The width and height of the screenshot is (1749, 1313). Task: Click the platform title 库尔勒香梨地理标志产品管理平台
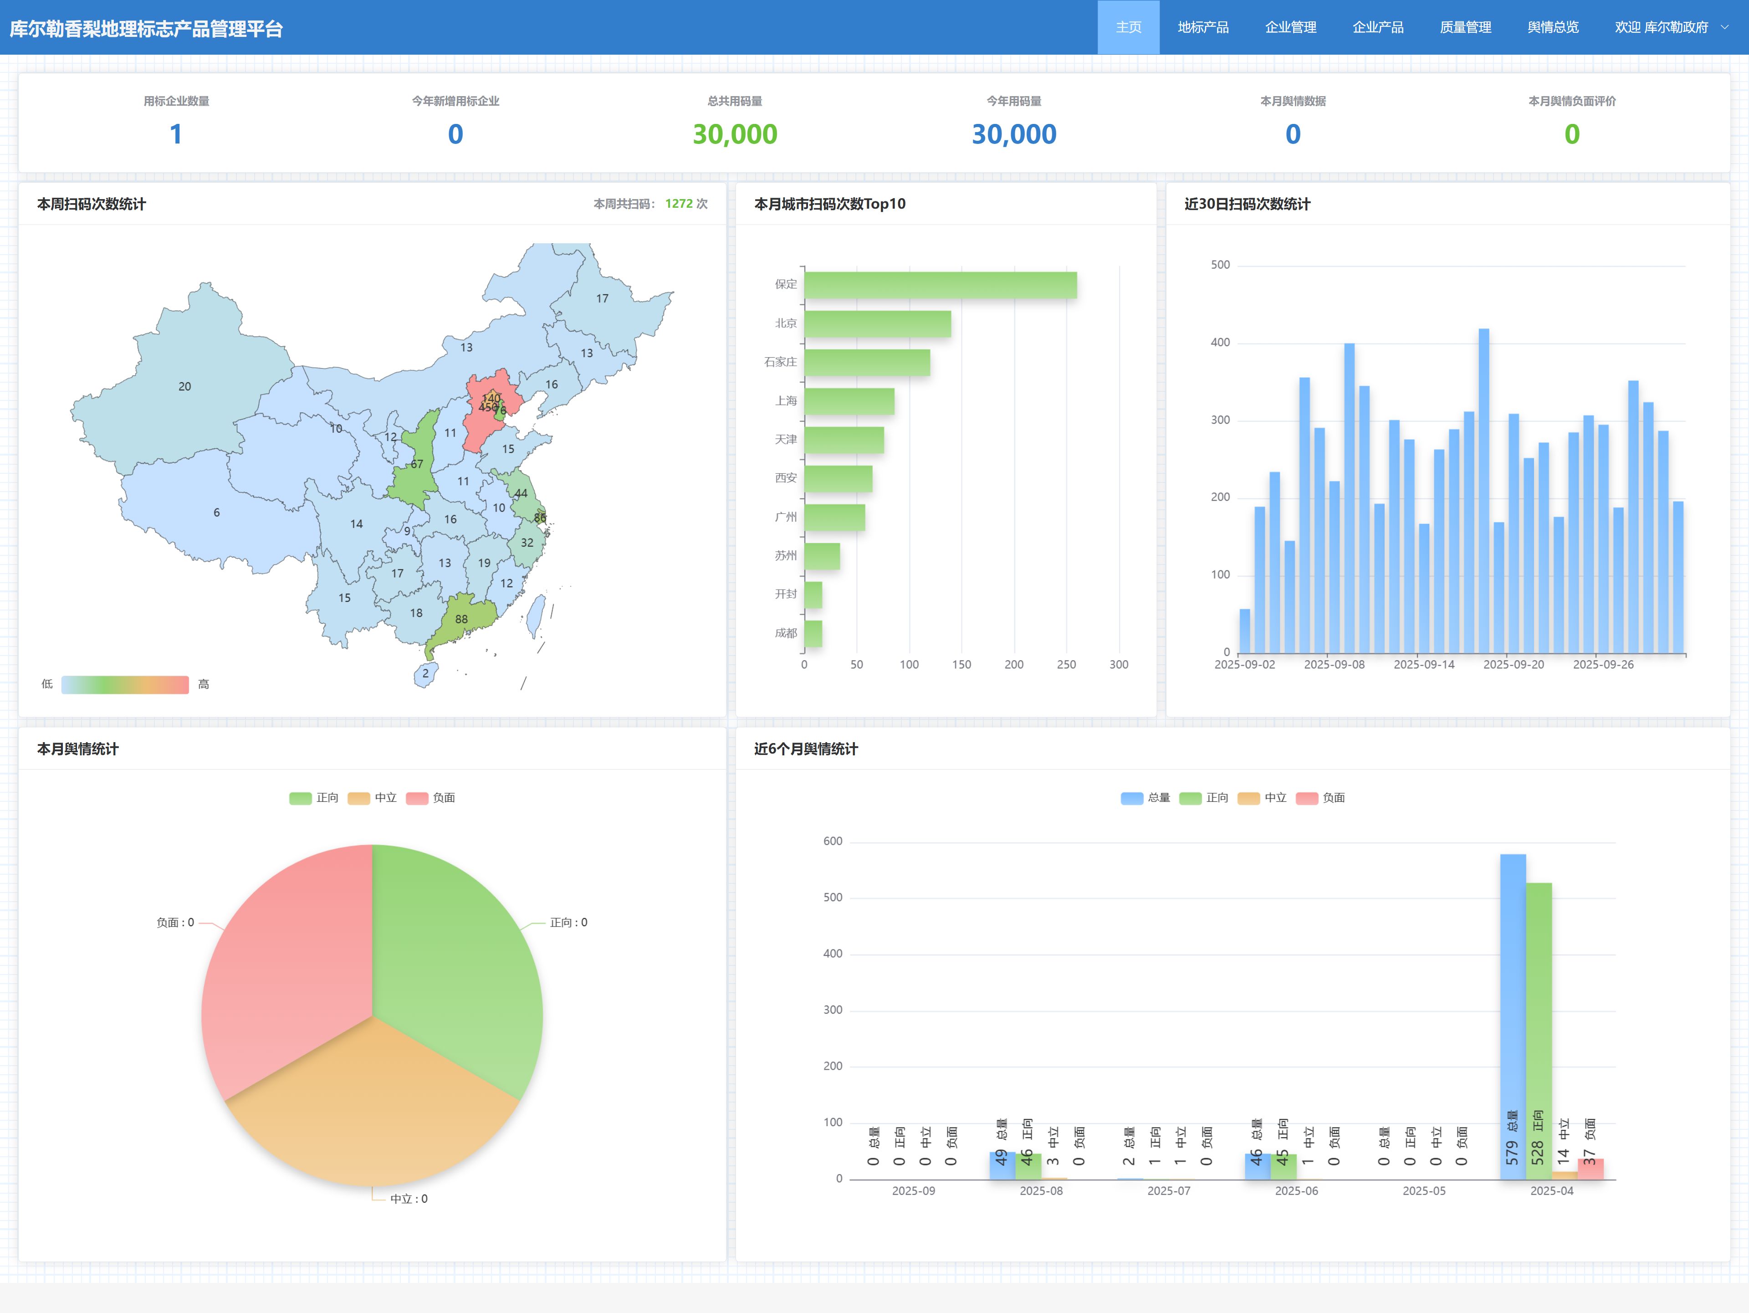[146, 29]
